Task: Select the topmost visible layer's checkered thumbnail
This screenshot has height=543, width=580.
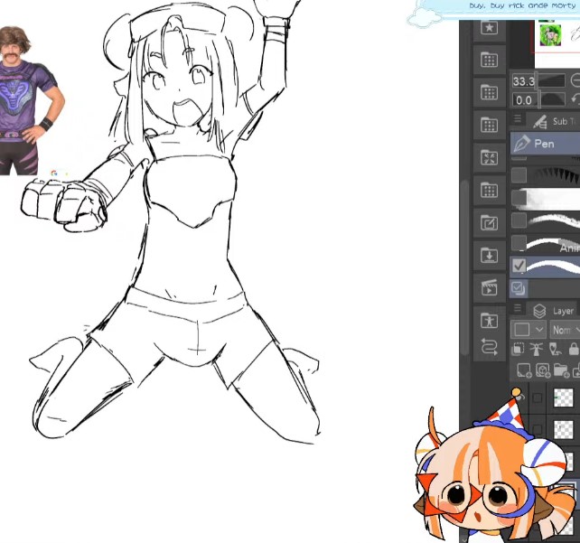Action: (564, 398)
